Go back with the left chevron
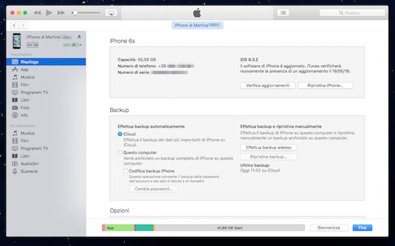The image size is (395, 246). click(14, 25)
